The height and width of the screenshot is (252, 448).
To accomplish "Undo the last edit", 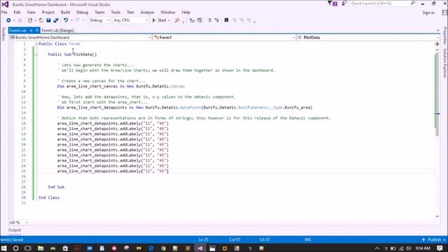I will 66,20.
